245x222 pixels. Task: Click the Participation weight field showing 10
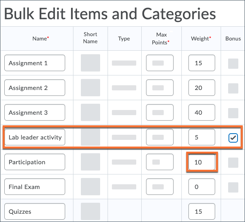[201, 162]
